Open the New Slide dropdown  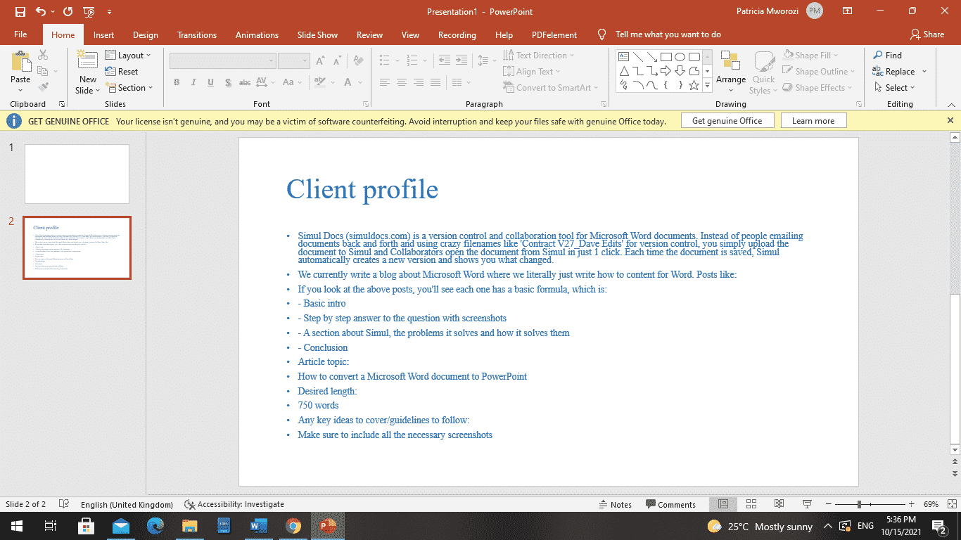(87, 79)
